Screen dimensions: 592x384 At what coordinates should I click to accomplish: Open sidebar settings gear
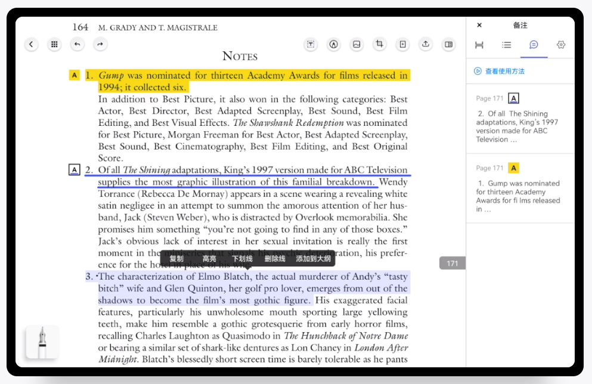point(560,45)
